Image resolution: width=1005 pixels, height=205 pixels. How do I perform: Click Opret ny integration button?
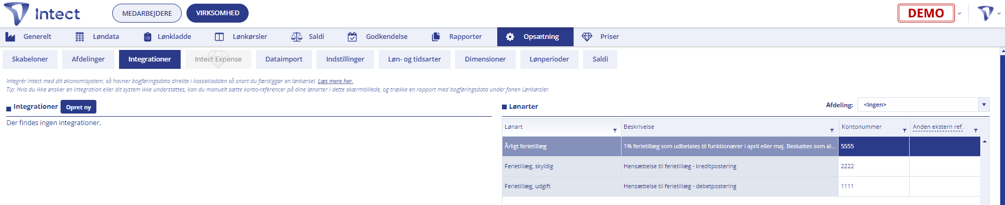click(x=78, y=107)
